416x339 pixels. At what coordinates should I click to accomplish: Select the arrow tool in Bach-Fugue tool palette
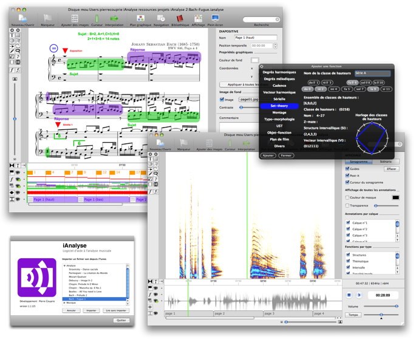tap(12, 46)
